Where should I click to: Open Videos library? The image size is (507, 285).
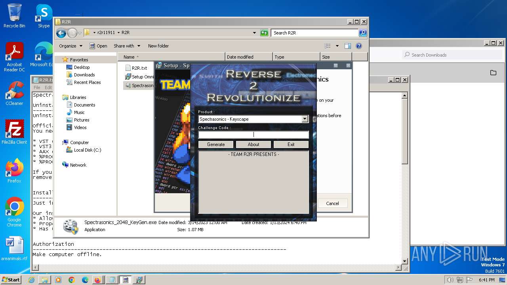pos(80,127)
